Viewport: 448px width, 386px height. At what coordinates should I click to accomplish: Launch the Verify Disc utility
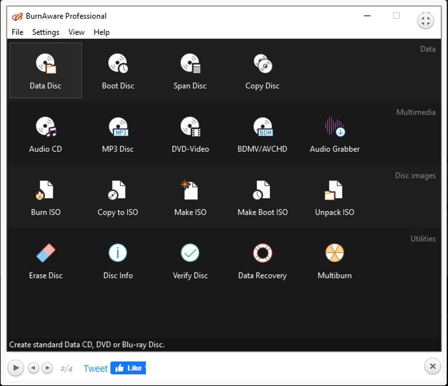point(190,261)
